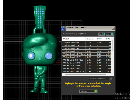Image resolution: width=133 pixels, height=100 pixels.
Task: Click the 0.51 DWT cell for 10KY
Action: [100, 45]
